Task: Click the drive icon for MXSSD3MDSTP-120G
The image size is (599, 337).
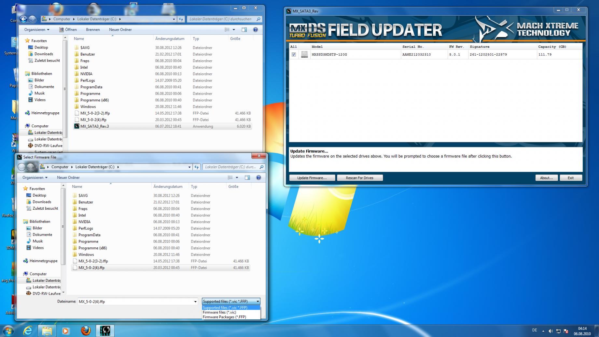Action: [x=304, y=54]
